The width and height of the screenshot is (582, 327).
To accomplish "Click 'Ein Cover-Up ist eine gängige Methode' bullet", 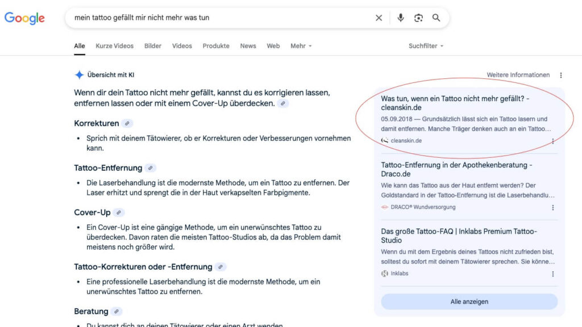I will pyautogui.click(x=214, y=237).
